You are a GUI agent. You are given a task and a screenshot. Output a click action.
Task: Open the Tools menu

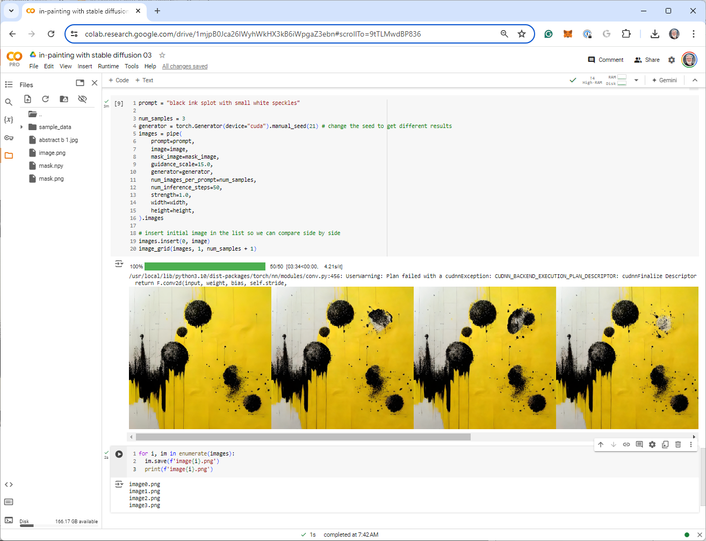click(132, 66)
